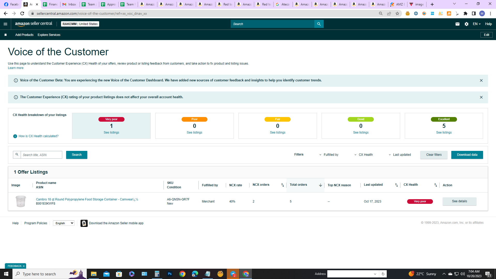Click the Download data button
Viewport: 496px width, 279px height.
[x=467, y=155]
